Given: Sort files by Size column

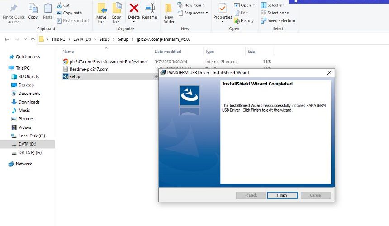Looking at the screenshot, I should pyautogui.click(x=251, y=52).
